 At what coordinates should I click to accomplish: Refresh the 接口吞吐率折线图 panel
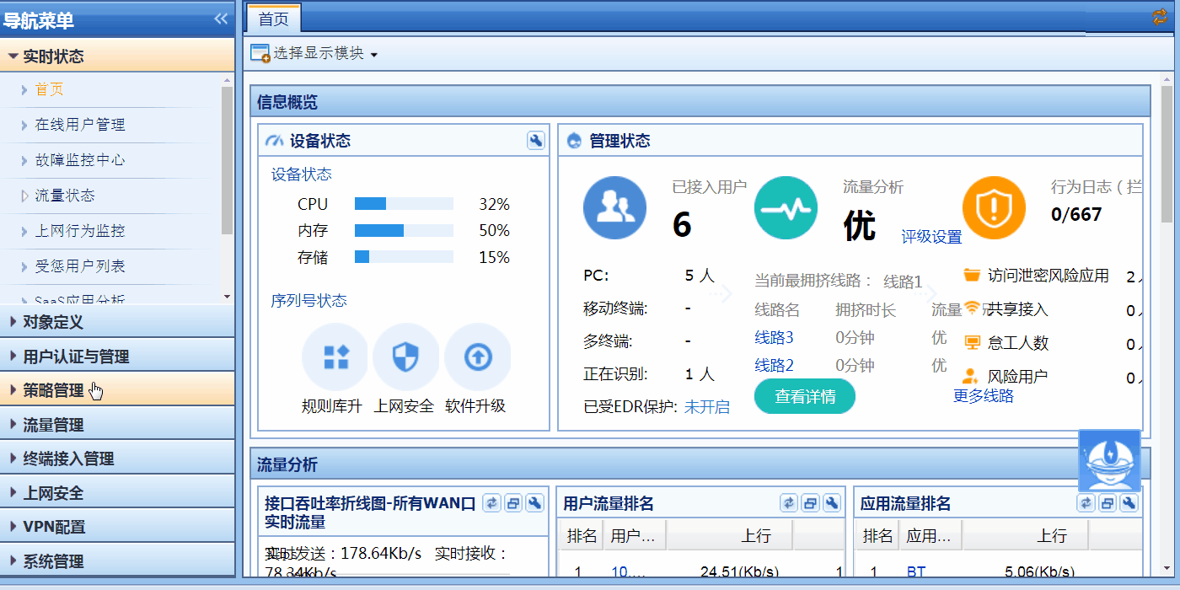491,503
